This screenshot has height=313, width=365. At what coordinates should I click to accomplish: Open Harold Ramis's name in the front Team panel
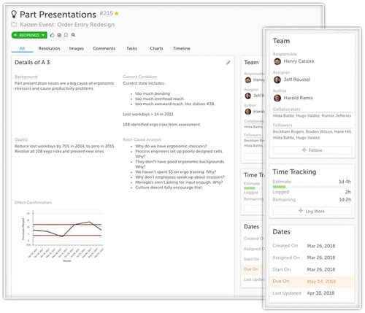(x=299, y=98)
